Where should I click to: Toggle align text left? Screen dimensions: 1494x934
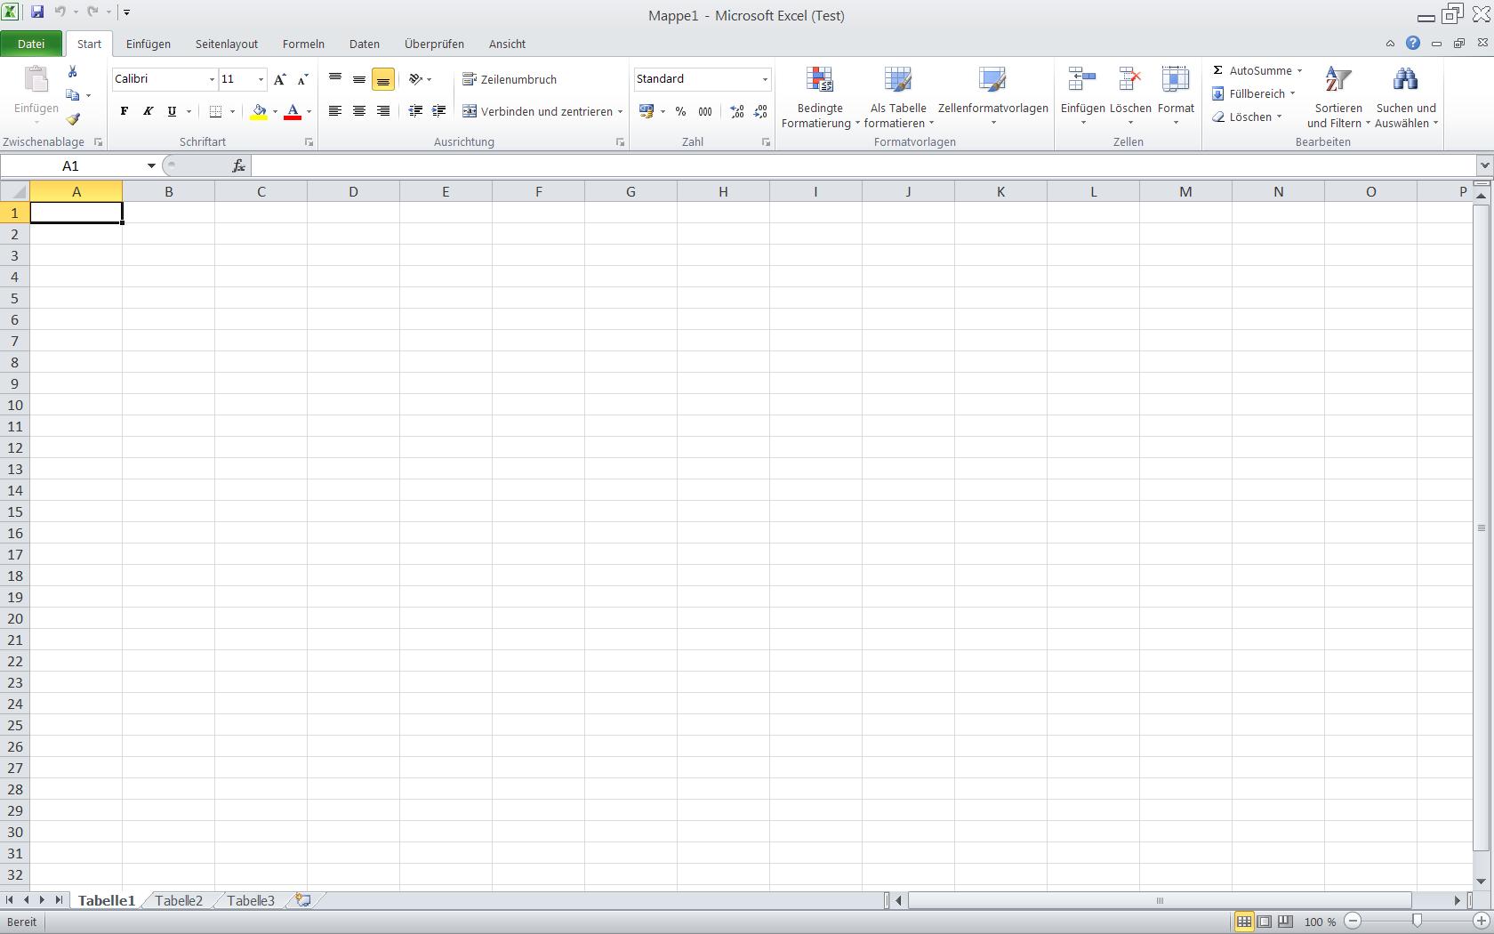335,111
